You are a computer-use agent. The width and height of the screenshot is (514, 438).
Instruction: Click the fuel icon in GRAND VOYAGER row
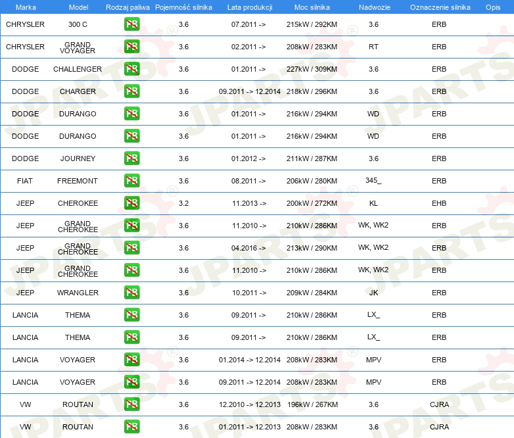pyautogui.click(x=131, y=47)
